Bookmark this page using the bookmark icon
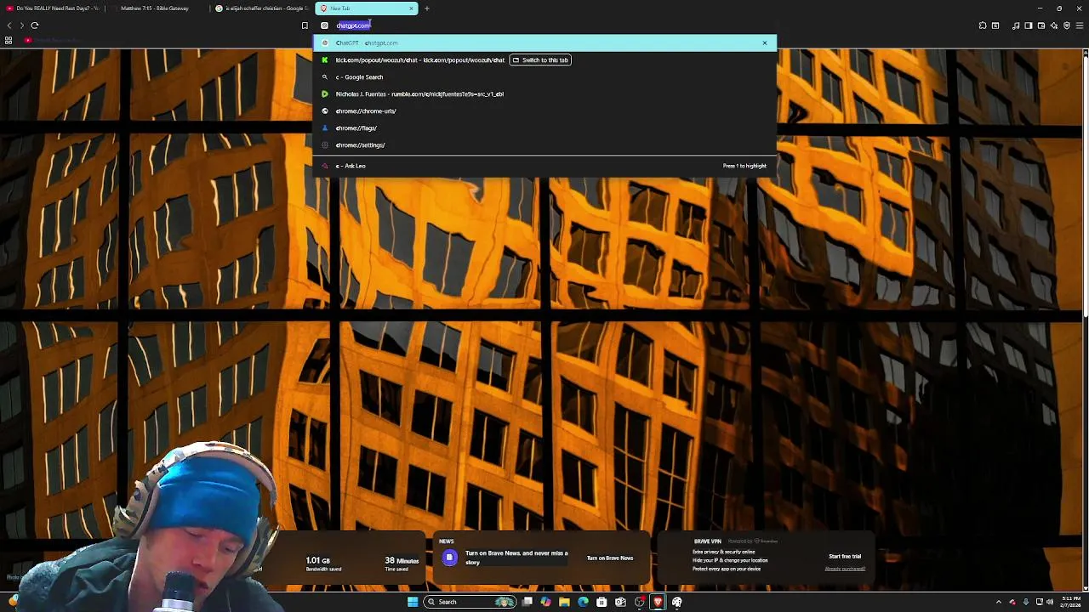This screenshot has width=1089, height=612. [305, 25]
